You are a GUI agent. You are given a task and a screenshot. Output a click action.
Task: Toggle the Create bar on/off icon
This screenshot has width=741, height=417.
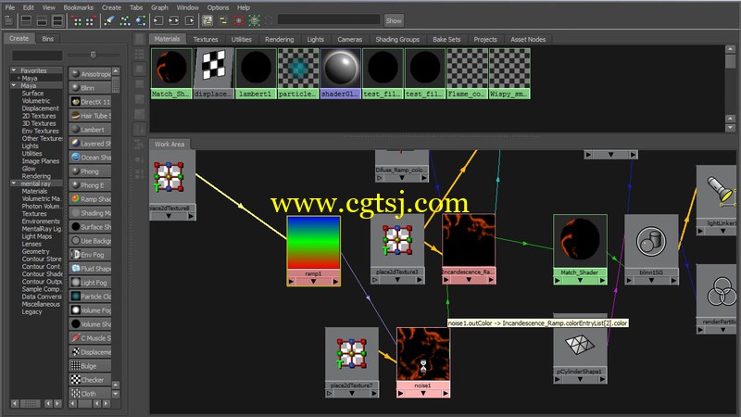(x=8, y=20)
